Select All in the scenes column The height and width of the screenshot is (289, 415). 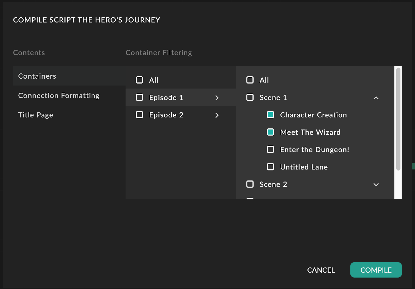pos(250,80)
